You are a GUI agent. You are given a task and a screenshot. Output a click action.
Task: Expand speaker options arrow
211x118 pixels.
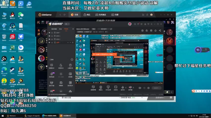133,88
